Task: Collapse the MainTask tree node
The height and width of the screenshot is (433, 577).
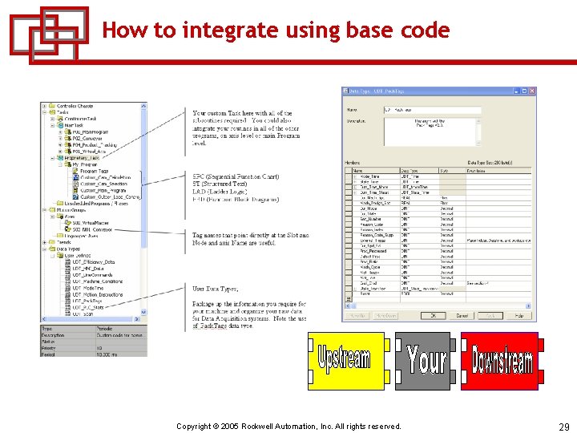Action: [x=52, y=126]
